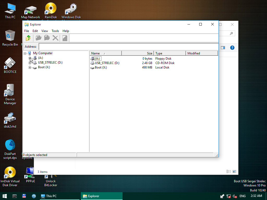Select USB_STRELEC (D:) in the tree
Image resolution: width=267 pixels, height=200 pixels.
point(50,63)
